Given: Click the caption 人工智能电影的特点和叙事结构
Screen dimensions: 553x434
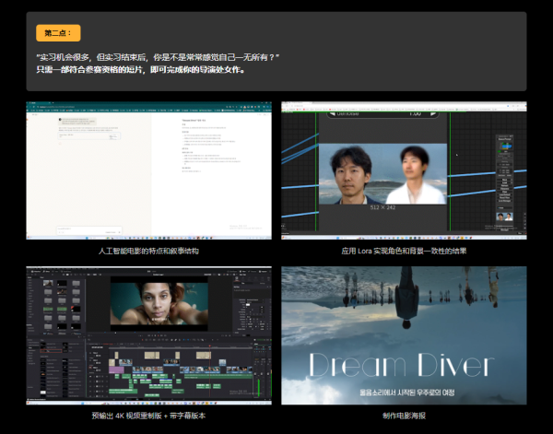Looking at the screenshot, I should click(x=148, y=251).
